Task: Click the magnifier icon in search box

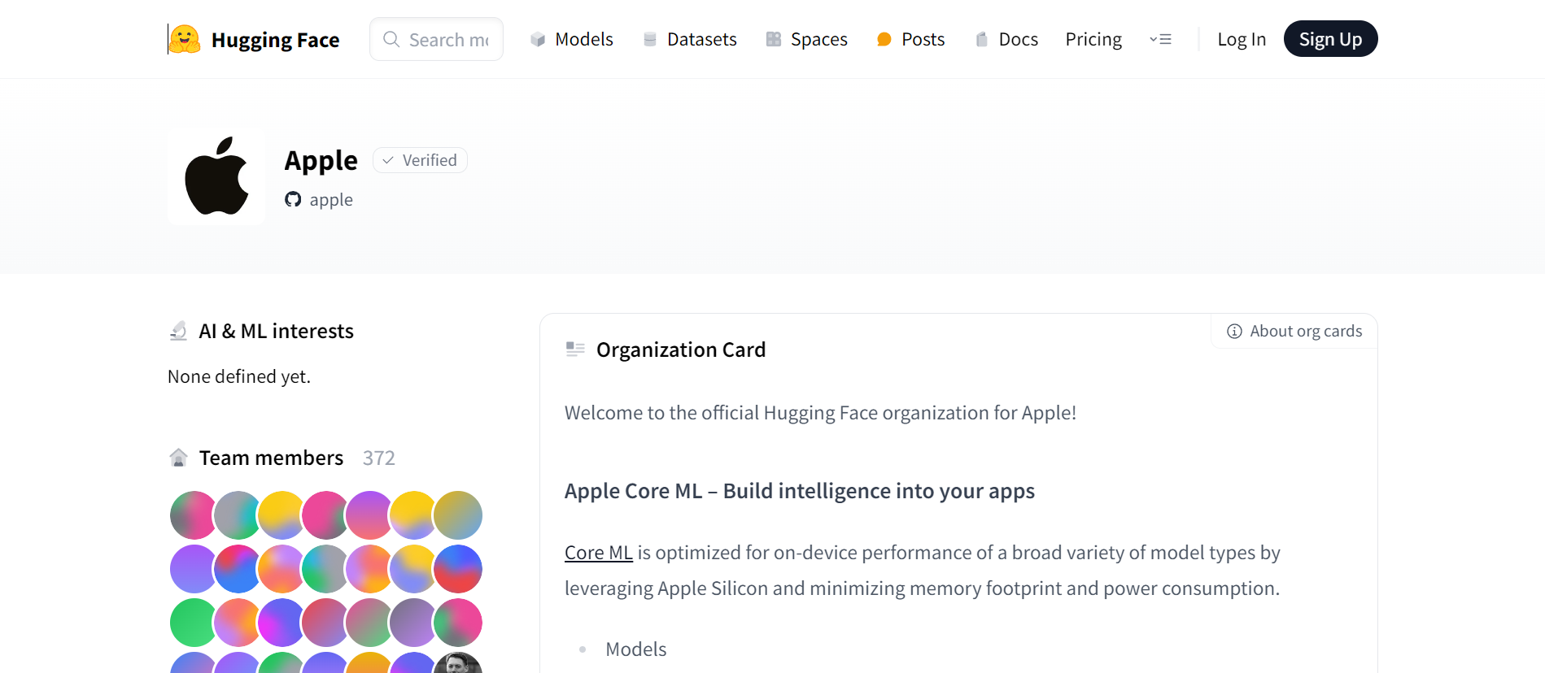Action: (391, 39)
